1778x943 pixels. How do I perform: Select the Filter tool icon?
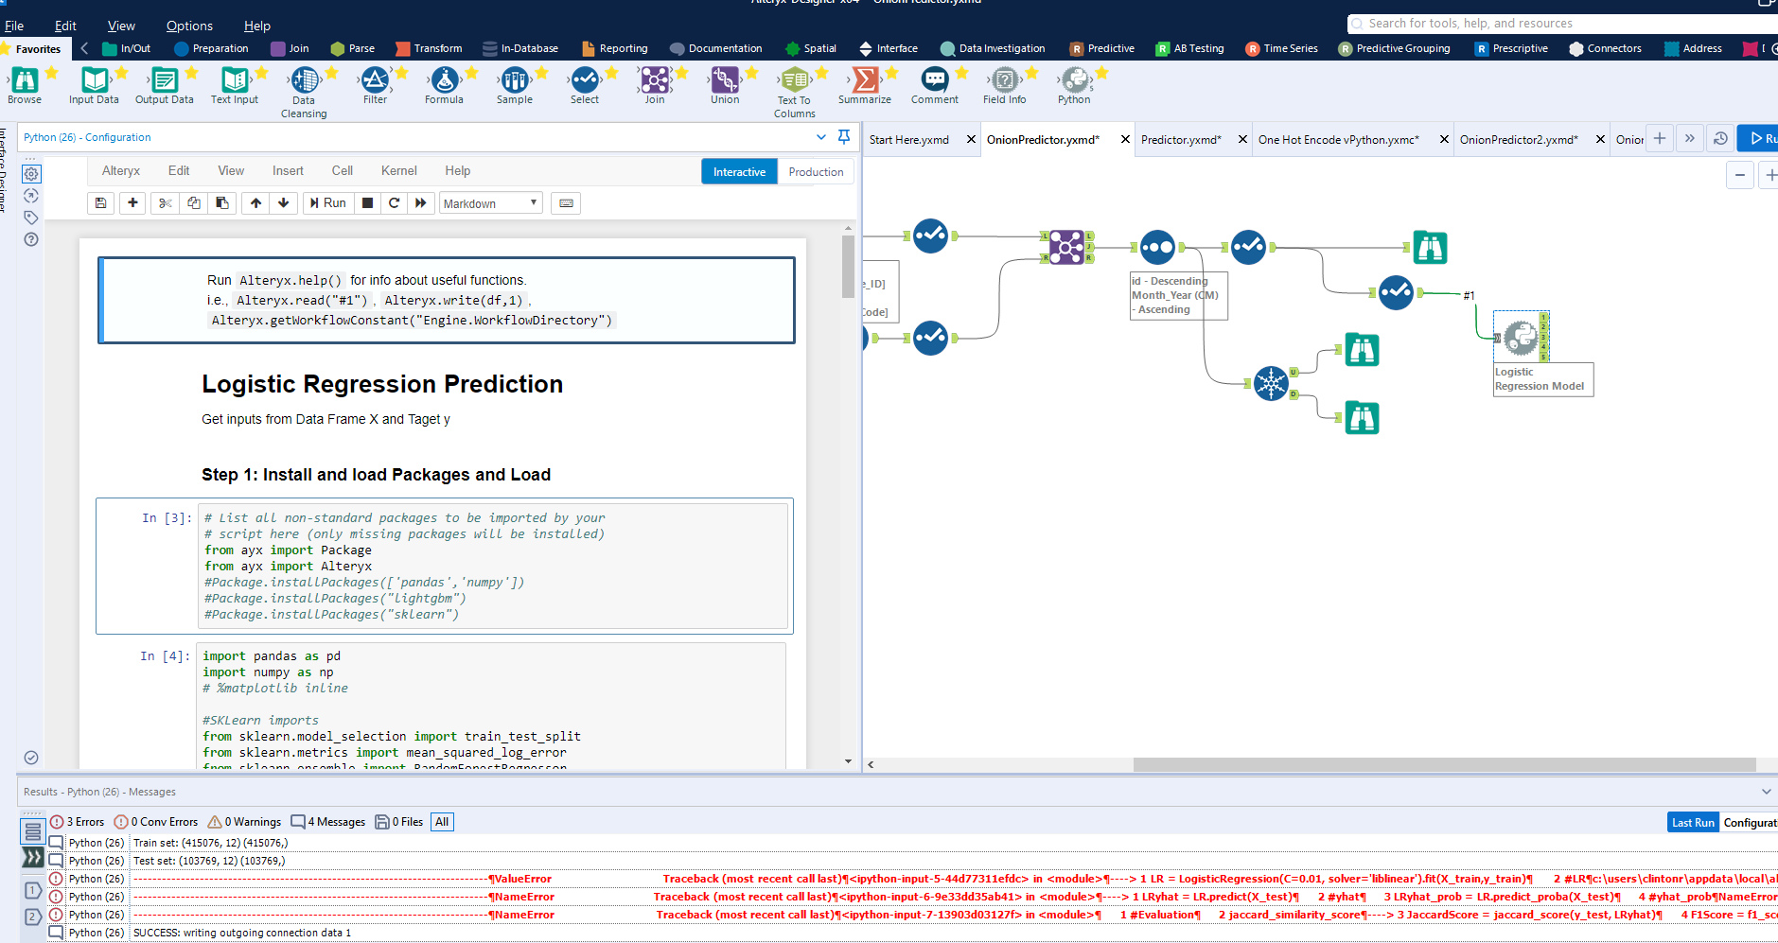tap(375, 80)
